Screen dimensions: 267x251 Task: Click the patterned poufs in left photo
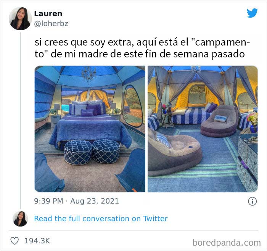pos(92,152)
